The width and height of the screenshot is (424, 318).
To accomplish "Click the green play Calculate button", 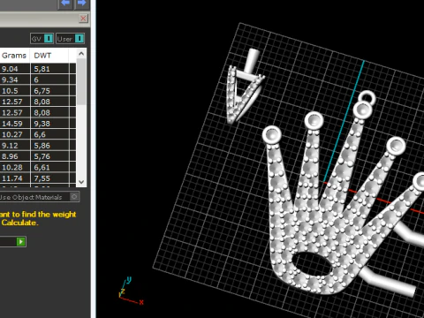I will (20, 242).
